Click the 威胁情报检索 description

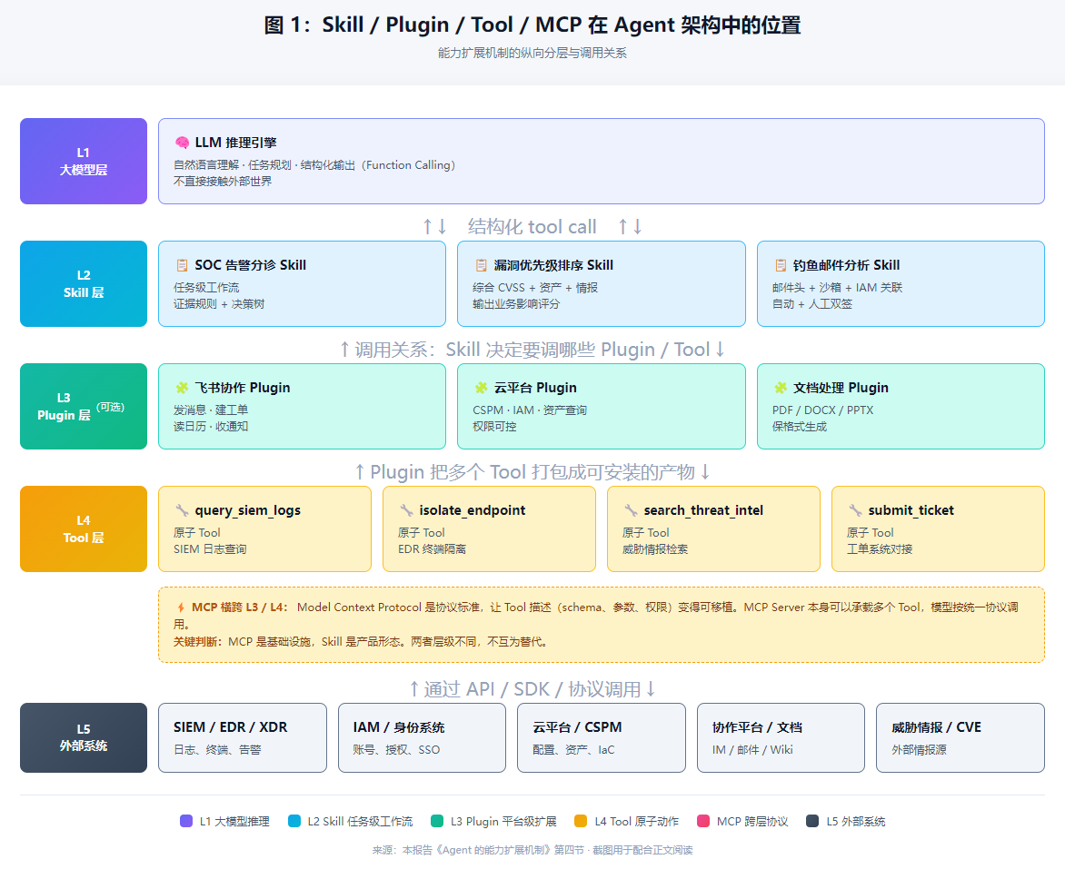click(x=655, y=549)
